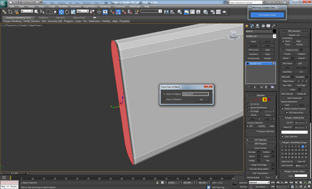Screen dimensions: 312x189
Task: Open the Graph Editors menu
Action: point(90,6)
